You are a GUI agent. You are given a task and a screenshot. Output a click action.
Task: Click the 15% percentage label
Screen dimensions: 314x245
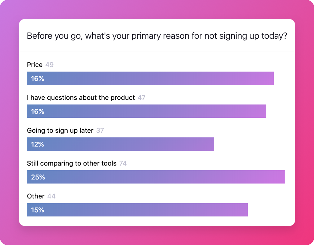point(37,210)
